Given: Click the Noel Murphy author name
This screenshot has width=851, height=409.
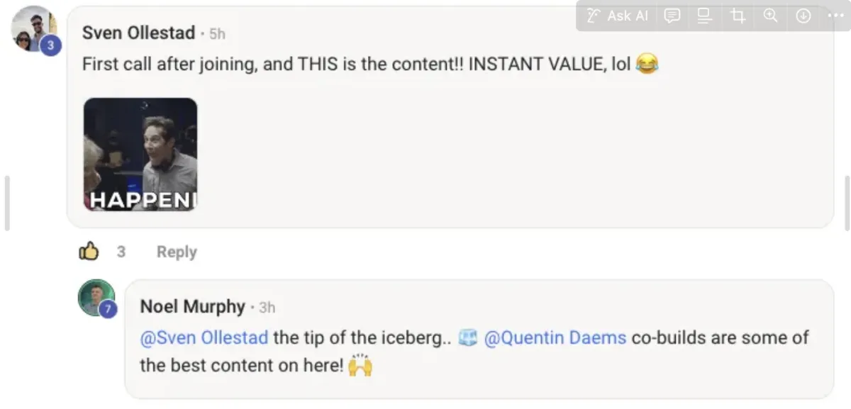Looking at the screenshot, I should point(192,306).
